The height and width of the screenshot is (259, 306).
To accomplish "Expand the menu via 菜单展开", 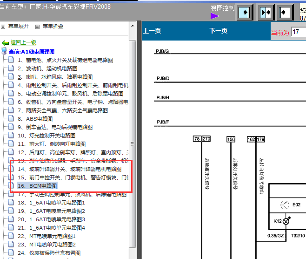I will 19,26.
